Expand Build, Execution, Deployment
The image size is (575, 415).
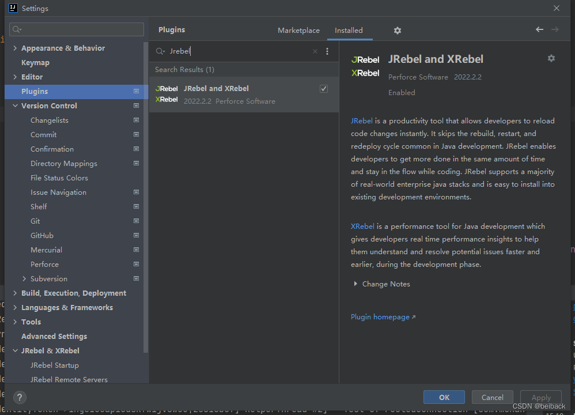pos(15,293)
